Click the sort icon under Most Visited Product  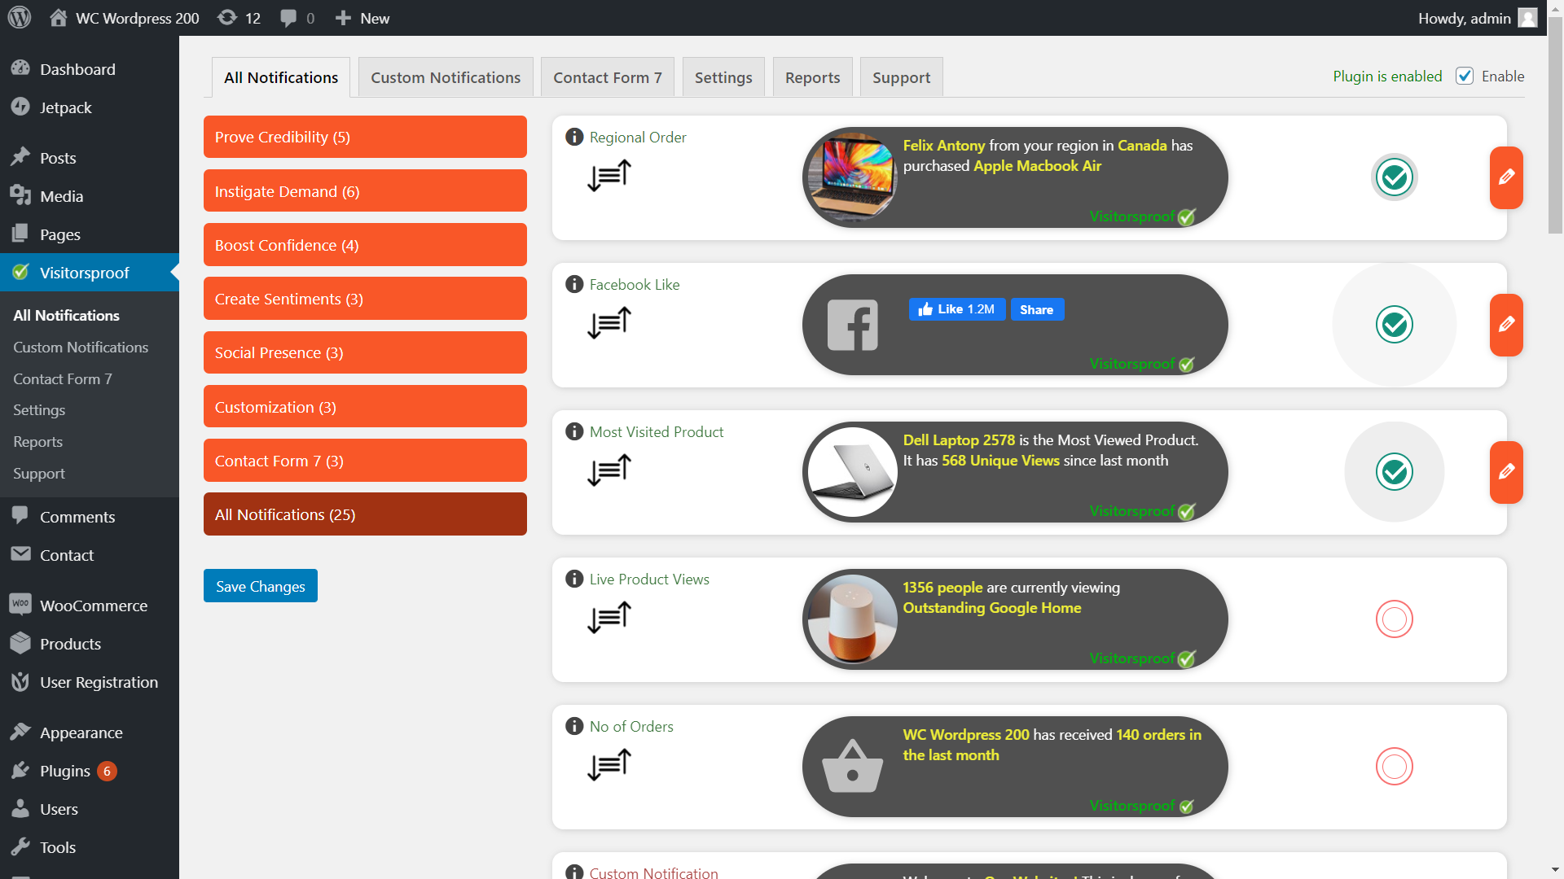609,470
